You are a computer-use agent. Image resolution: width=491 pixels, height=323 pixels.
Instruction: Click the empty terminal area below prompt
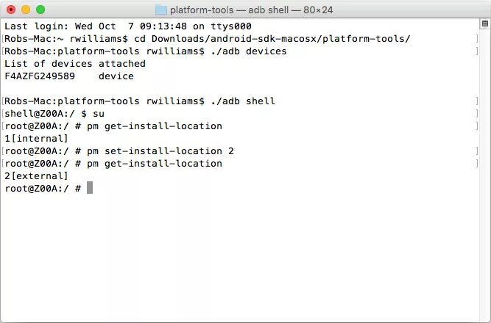click(239, 258)
